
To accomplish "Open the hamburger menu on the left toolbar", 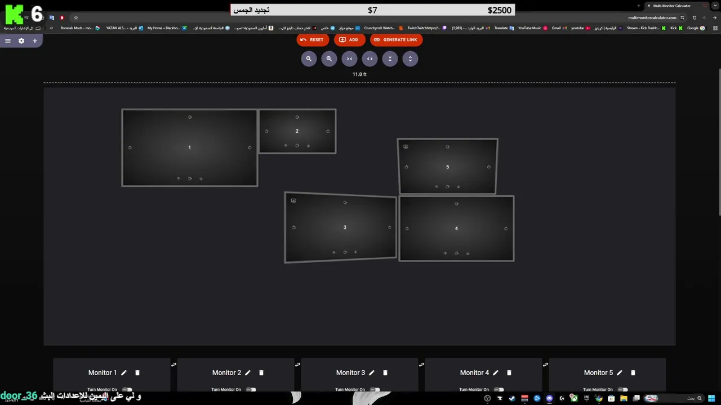I will click(8, 40).
